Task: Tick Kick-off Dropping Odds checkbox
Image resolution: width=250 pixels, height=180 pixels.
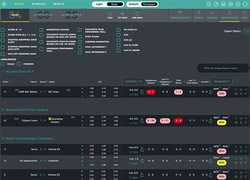Action: pyautogui.click(x=3, y=54)
